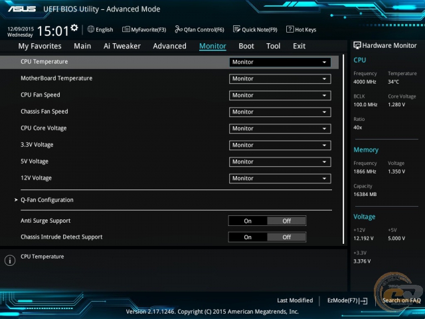Open MyFavorite(F3) label

point(149,29)
